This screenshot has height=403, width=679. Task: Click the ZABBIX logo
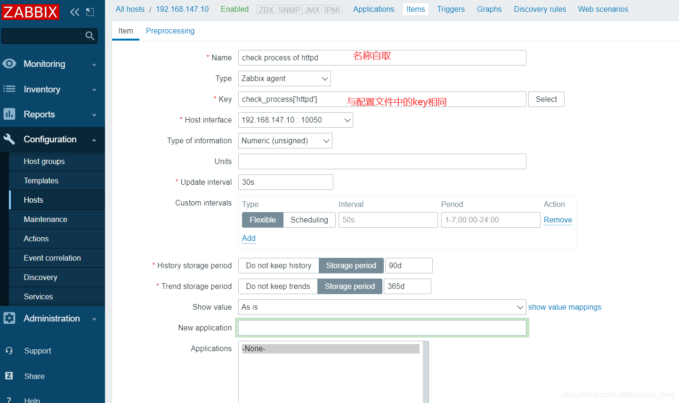pyautogui.click(x=30, y=12)
